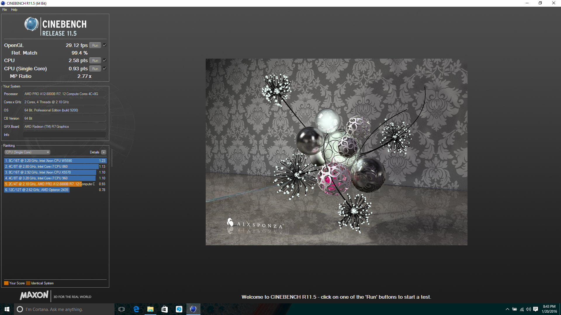The height and width of the screenshot is (315, 561).
Task: Select ranking row Intel Core i7 CPU 960
Action: coord(55,178)
